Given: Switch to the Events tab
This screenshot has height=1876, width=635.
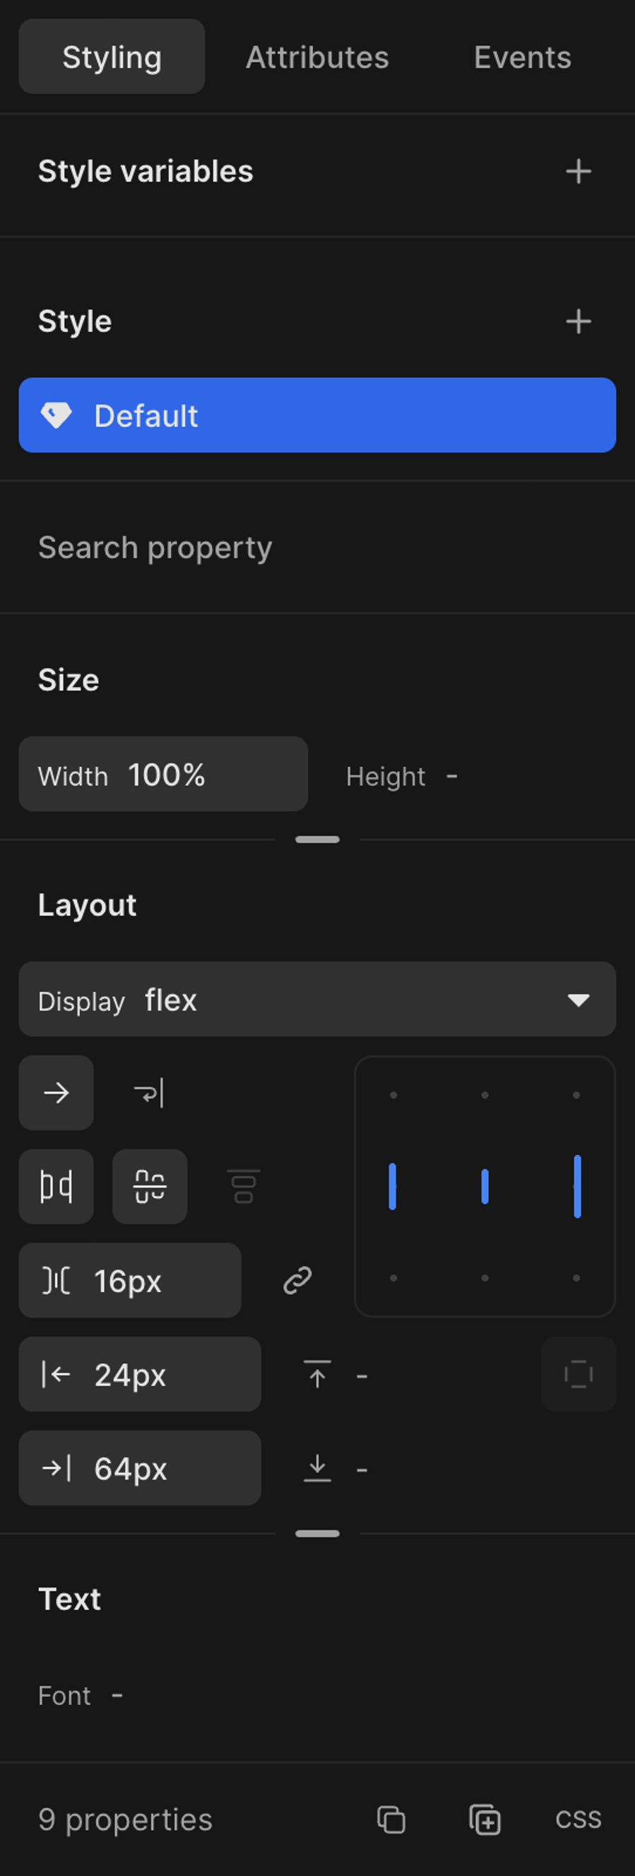Looking at the screenshot, I should pos(522,57).
